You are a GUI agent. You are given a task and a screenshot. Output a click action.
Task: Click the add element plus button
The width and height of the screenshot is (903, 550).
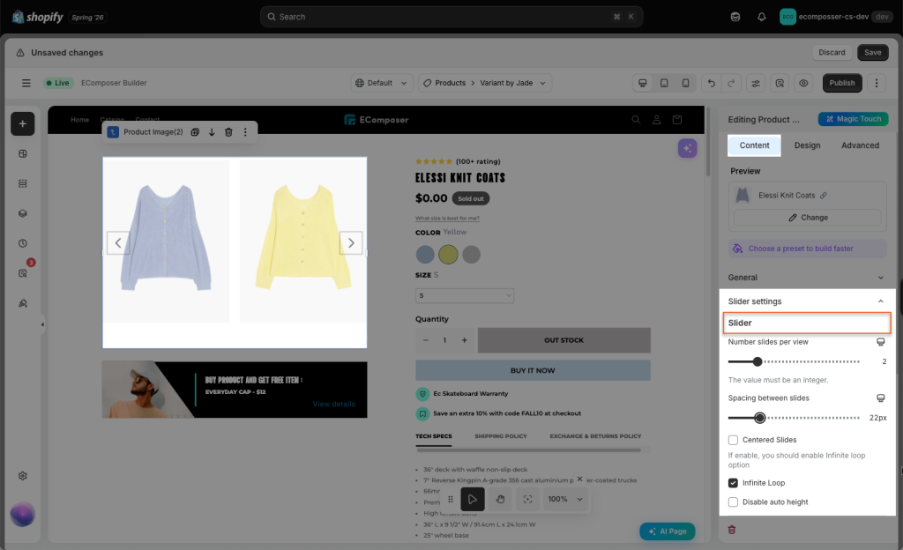22,123
